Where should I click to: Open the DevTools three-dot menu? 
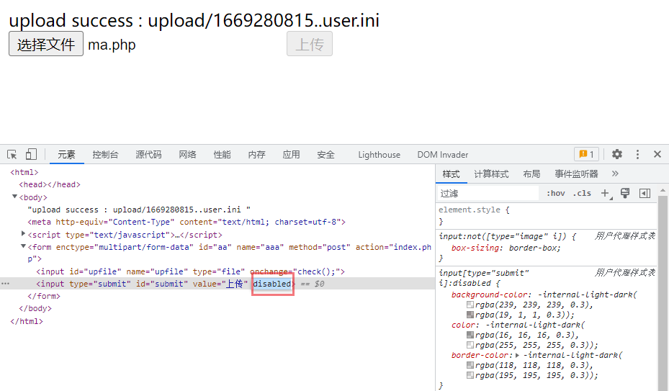click(x=637, y=154)
